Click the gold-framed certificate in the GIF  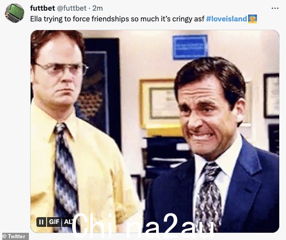click(160, 103)
